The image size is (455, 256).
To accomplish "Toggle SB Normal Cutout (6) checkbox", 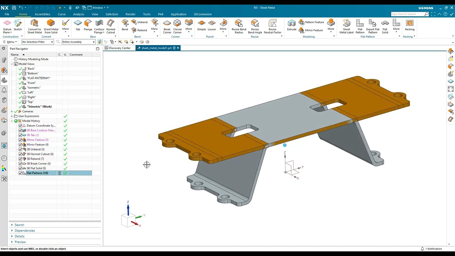I will pyautogui.click(x=21, y=154).
